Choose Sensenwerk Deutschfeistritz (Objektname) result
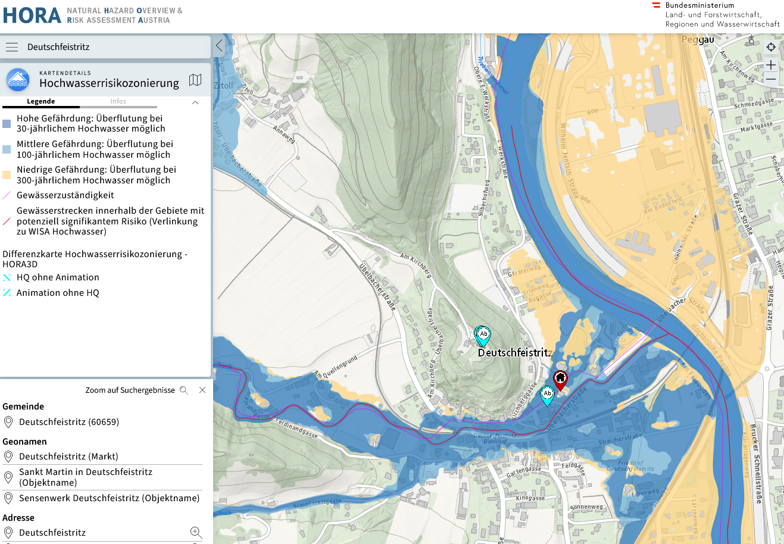The height and width of the screenshot is (544, 784). click(109, 498)
